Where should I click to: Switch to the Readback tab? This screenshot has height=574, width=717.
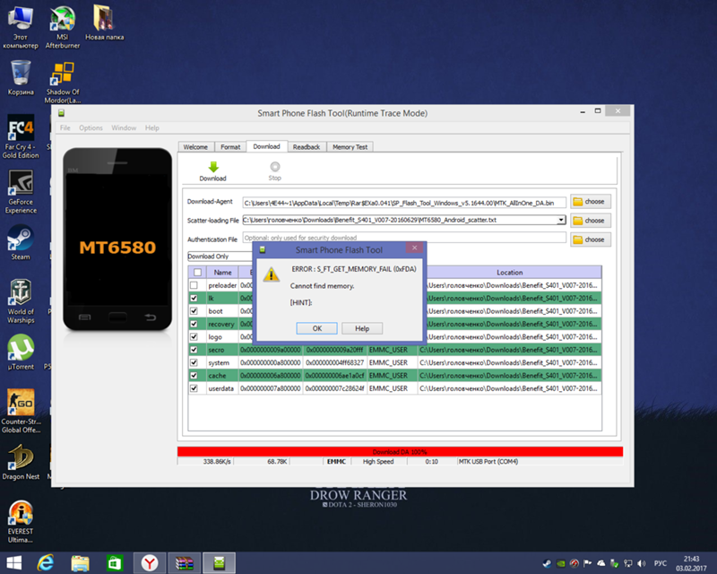click(x=307, y=147)
